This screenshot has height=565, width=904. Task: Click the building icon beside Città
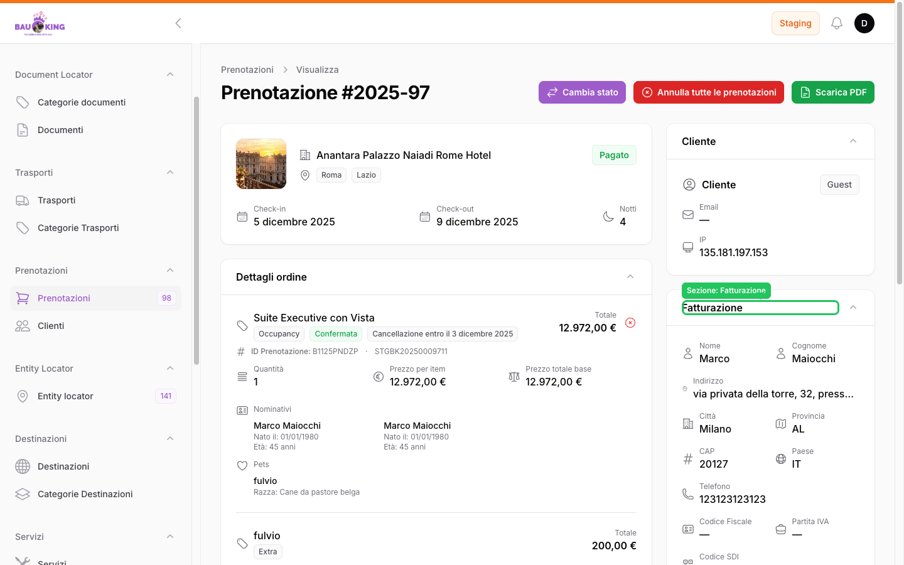[x=688, y=424]
